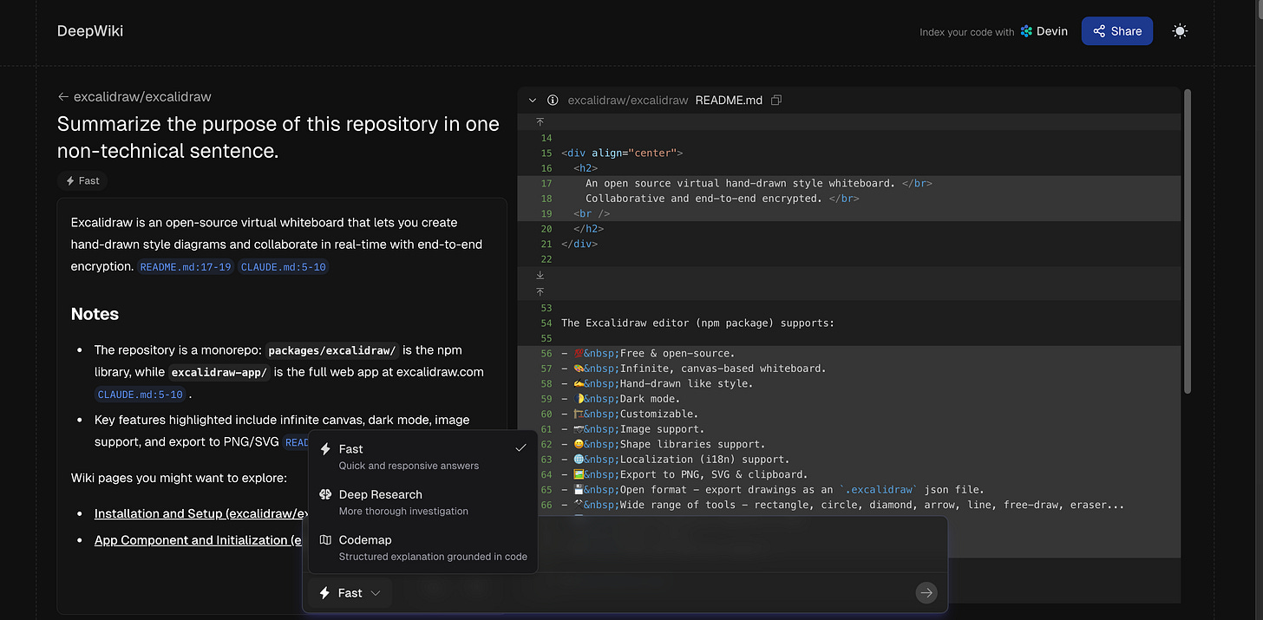Click the scroll-to-top arrow in the code panel

(x=540, y=122)
